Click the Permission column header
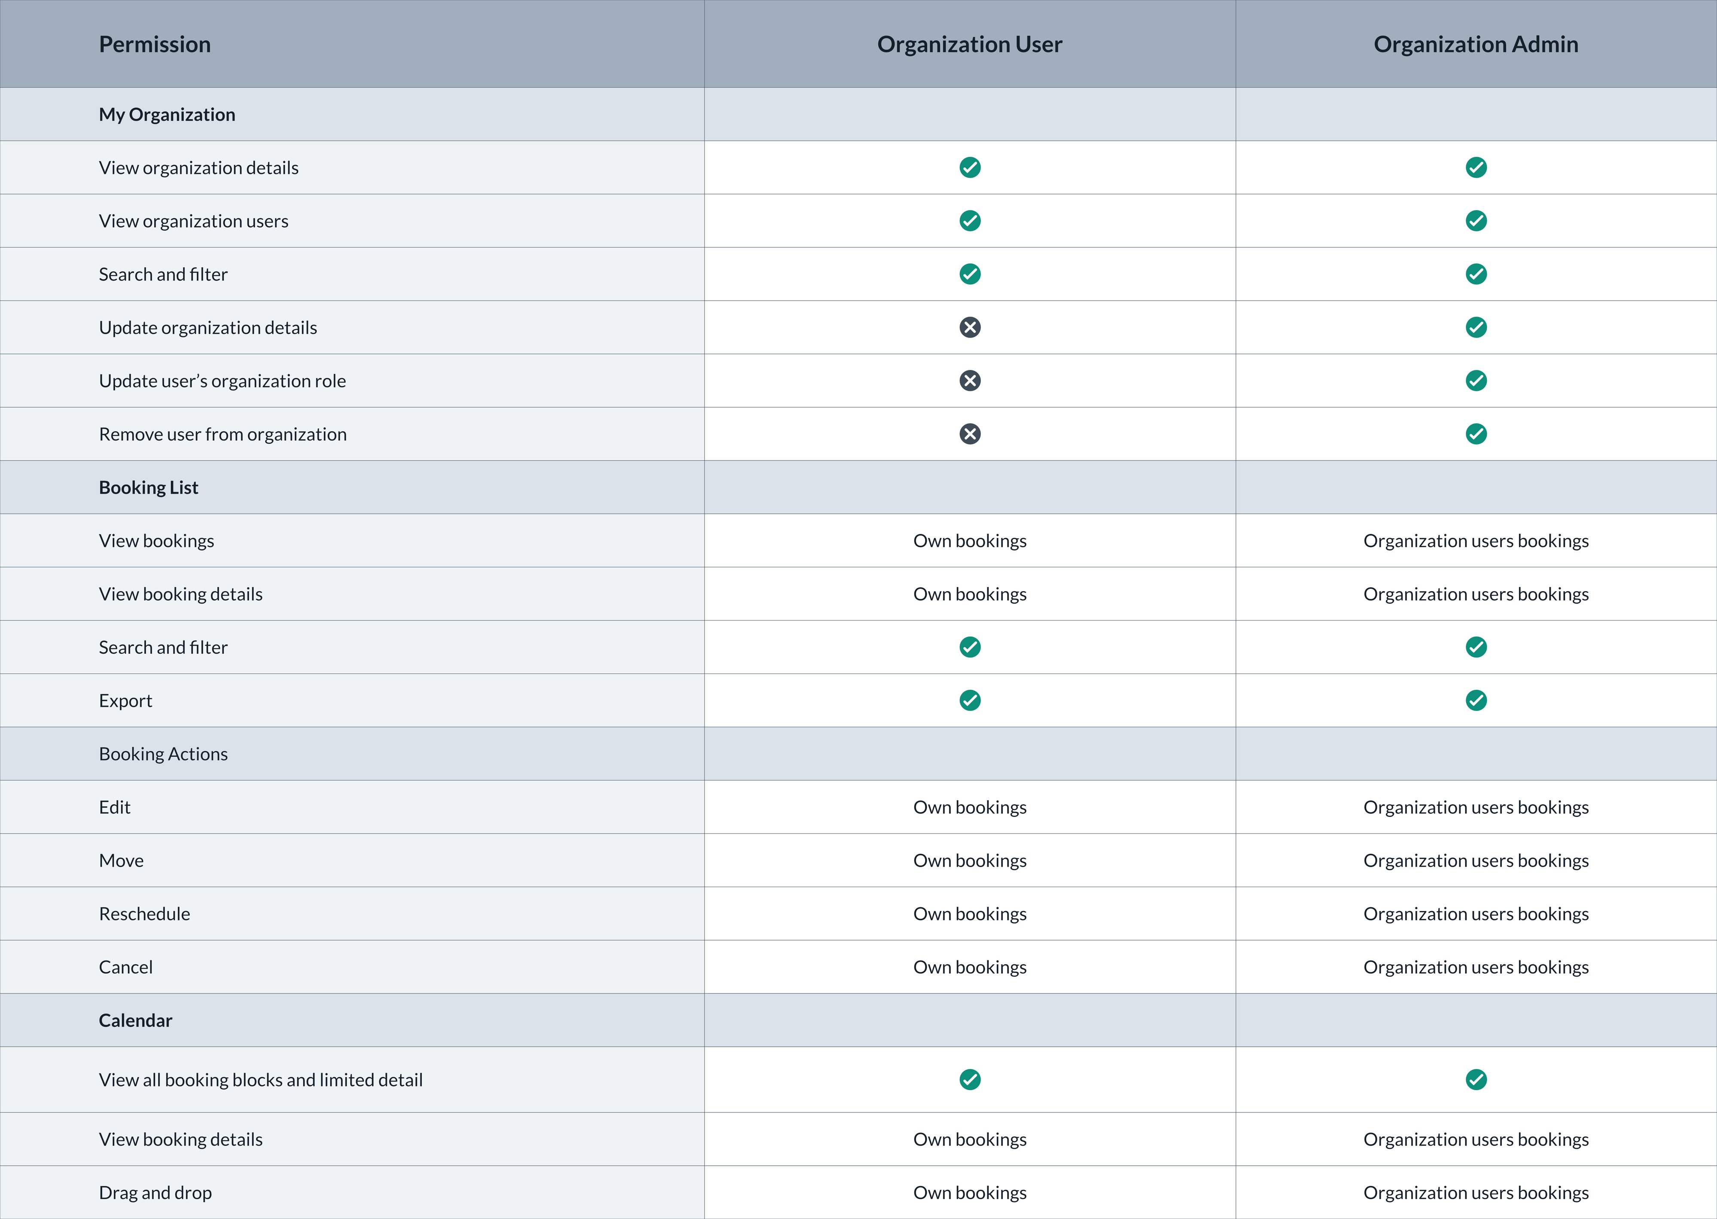This screenshot has height=1219, width=1717. click(155, 44)
